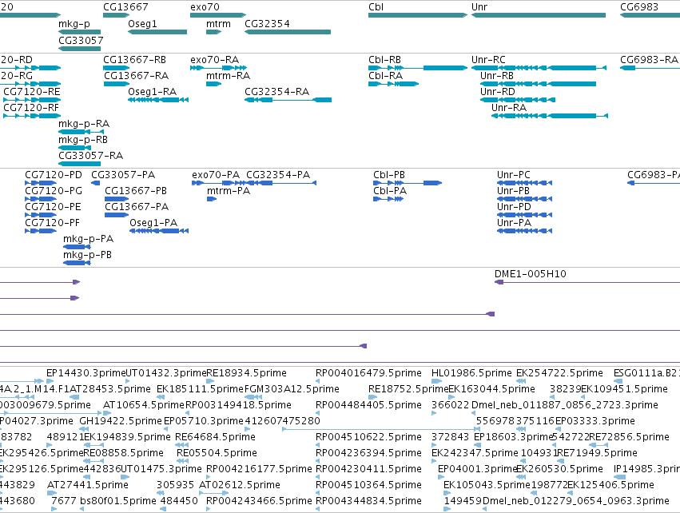Click EST label FGM303A12.5prime

pyautogui.click(x=292, y=389)
